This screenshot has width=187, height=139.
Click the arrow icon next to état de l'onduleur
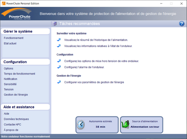coord(59,46)
